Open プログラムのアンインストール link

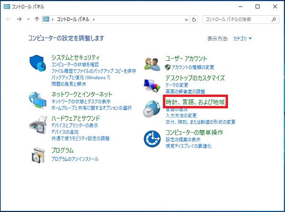pos(75,159)
